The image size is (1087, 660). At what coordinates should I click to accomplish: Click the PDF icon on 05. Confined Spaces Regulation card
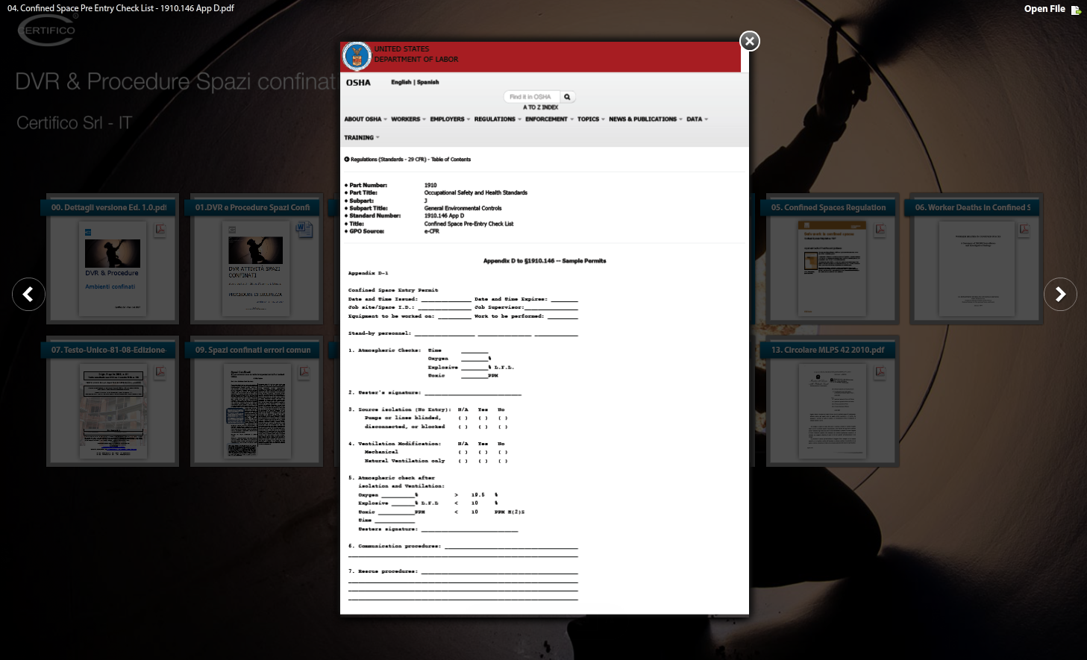pos(880,230)
